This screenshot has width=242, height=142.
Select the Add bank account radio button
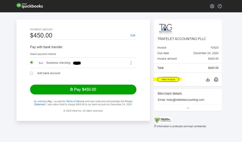(x=31, y=73)
